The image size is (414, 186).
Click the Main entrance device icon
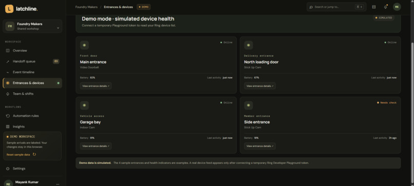(84, 45)
